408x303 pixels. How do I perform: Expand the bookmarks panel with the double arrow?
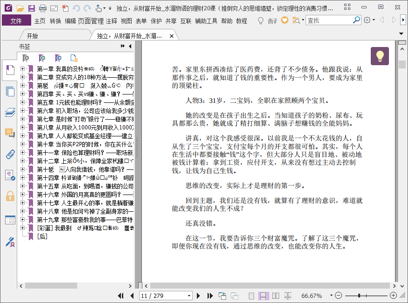pyautogui.click(x=122, y=46)
